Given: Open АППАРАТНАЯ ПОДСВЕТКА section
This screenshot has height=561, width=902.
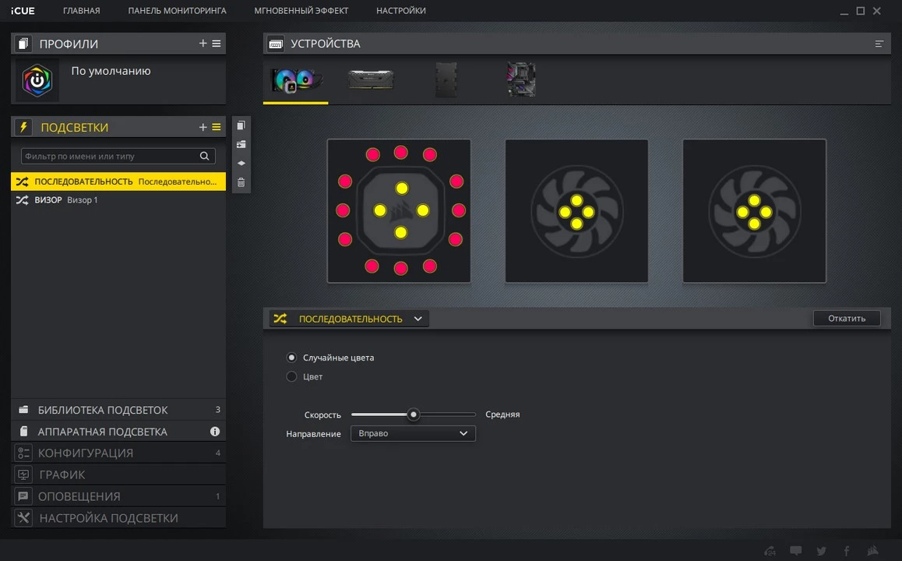Looking at the screenshot, I should (x=118, y=432).
